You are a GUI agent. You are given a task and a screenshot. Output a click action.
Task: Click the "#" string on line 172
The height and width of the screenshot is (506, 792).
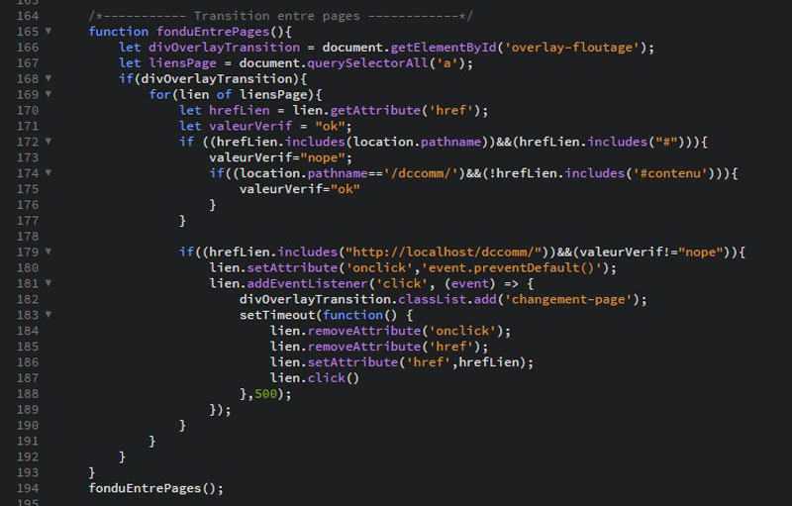click(x=666, y=142)
